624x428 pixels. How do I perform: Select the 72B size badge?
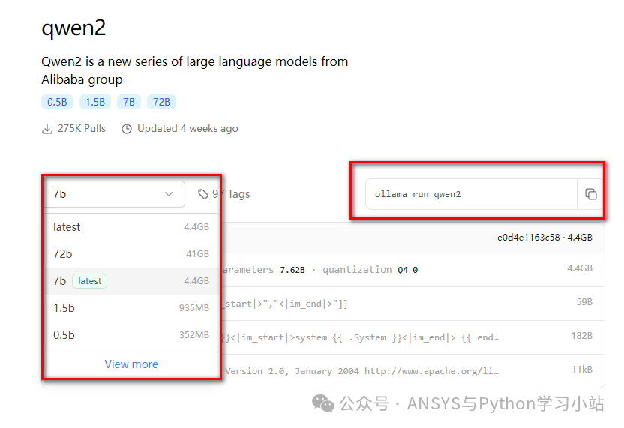tap(161, 102)
